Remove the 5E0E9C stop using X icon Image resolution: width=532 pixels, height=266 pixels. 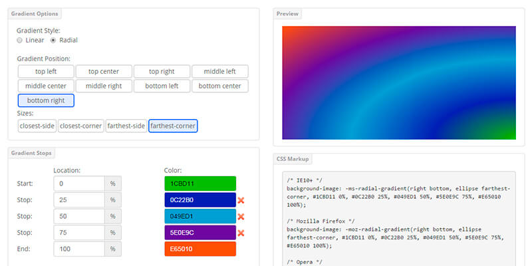click(x=241, y=233)
